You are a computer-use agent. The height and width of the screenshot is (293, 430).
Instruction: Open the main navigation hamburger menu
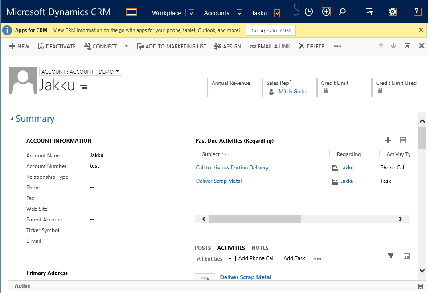(x=131, y=12)
